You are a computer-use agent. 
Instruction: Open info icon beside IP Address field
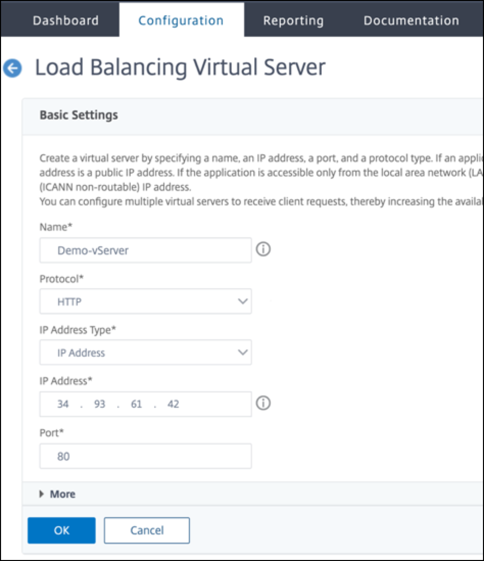pos(263,403)
